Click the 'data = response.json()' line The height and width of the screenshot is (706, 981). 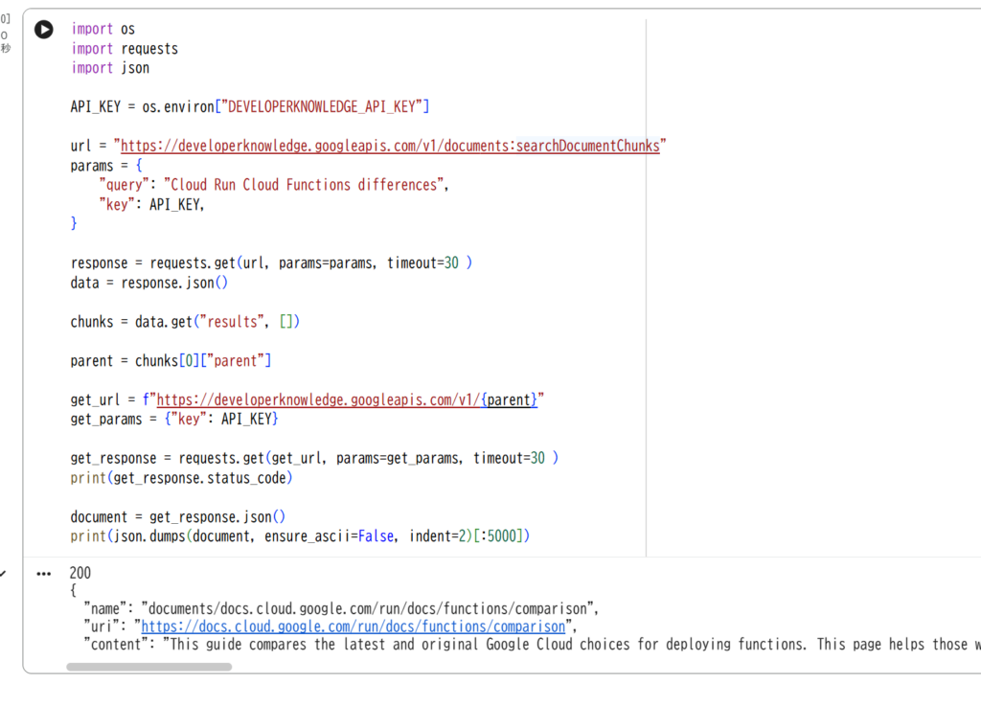(x=148, y=283)
